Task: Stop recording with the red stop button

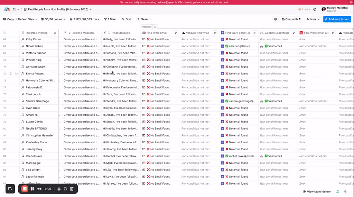Action: (x=25, y=189)
